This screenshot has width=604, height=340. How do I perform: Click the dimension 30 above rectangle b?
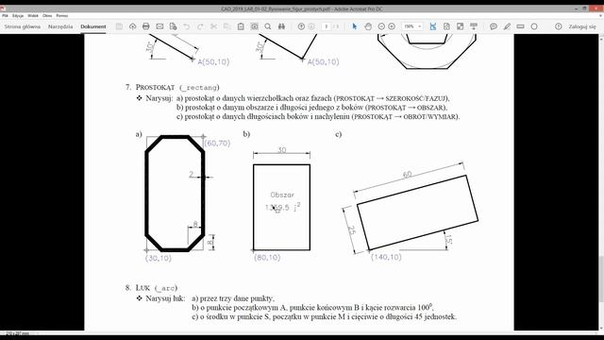point(282,150)
